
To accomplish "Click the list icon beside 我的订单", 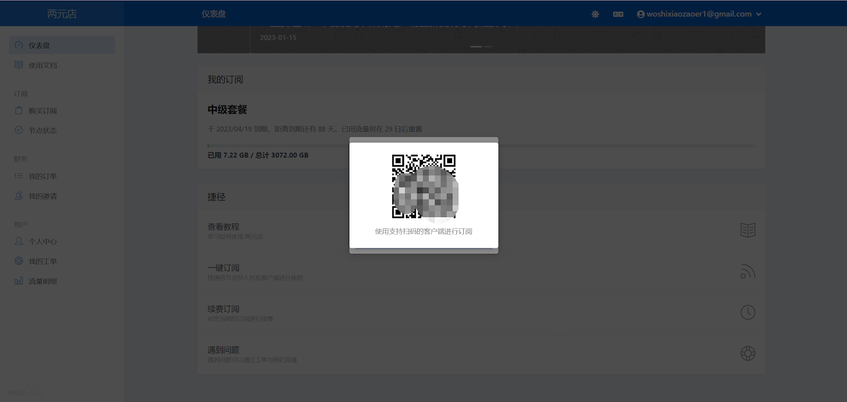I will [x=19, y=176].
